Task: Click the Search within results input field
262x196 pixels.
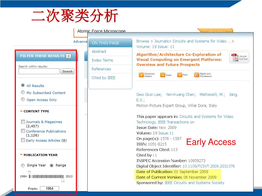Action: pos(39,71)
